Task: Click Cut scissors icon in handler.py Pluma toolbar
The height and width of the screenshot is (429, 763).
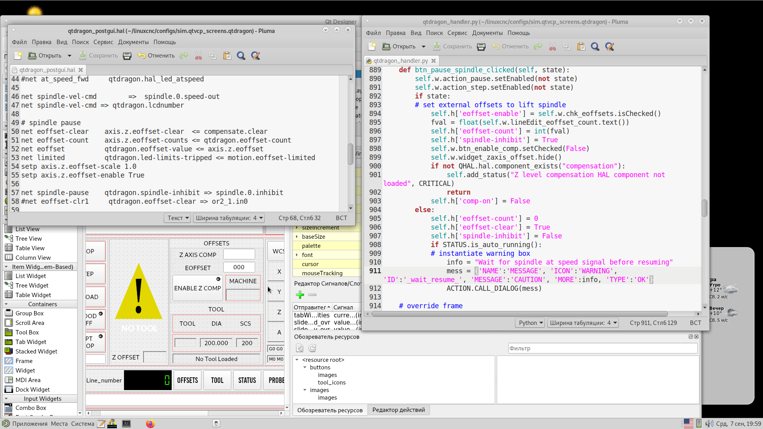Action: click(x=552, y=46)
